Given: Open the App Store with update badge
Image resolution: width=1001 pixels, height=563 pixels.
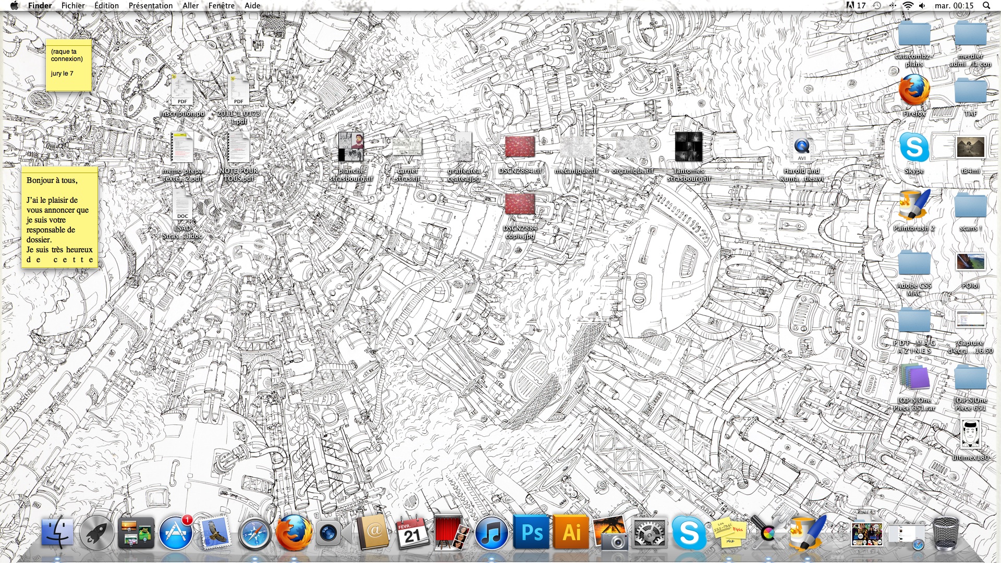Looking at the screenshot, I should click(176, 533).
